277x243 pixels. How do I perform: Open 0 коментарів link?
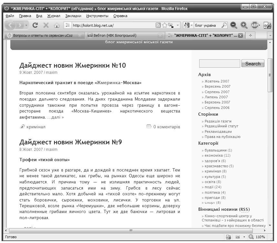(167, 127)
